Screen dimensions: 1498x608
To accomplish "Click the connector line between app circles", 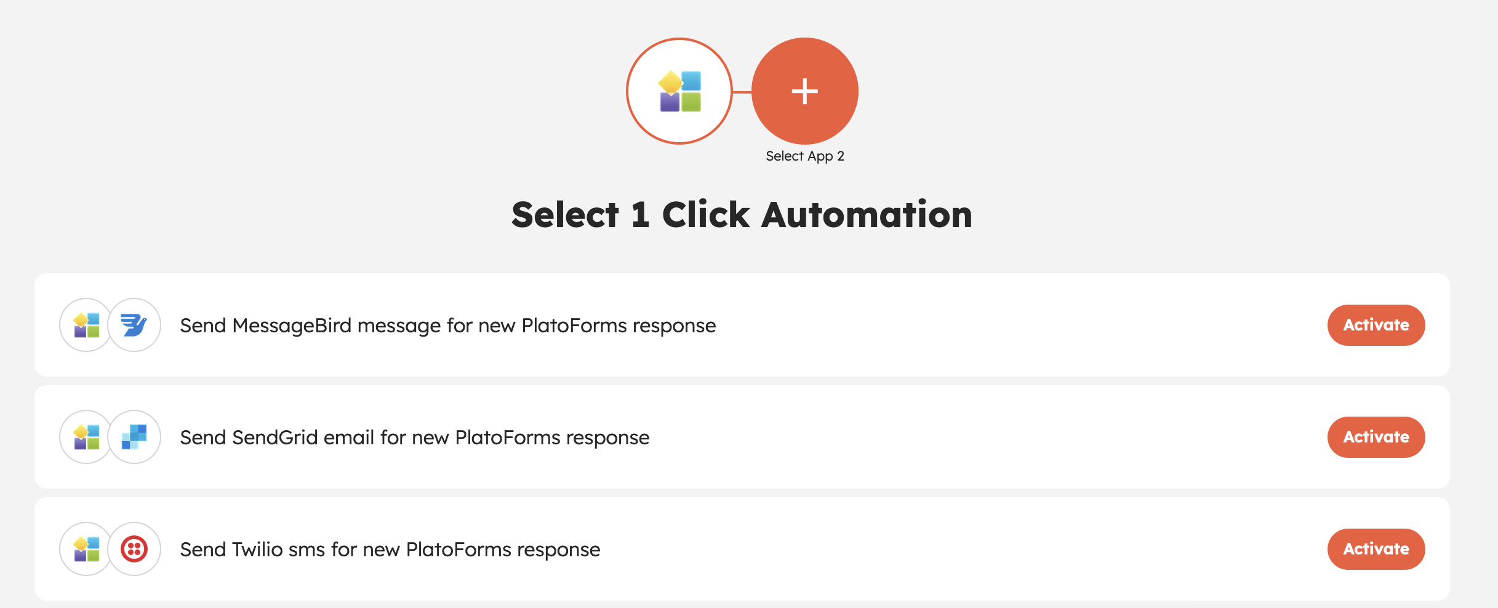I will [742, 92].
